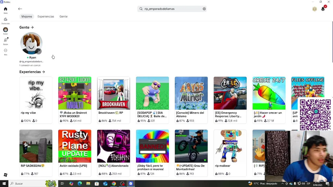Open the Brookhaven RP thumbnail
This screenshot has height=187, width=333.
pyautogui.click(x=113, y=93)
